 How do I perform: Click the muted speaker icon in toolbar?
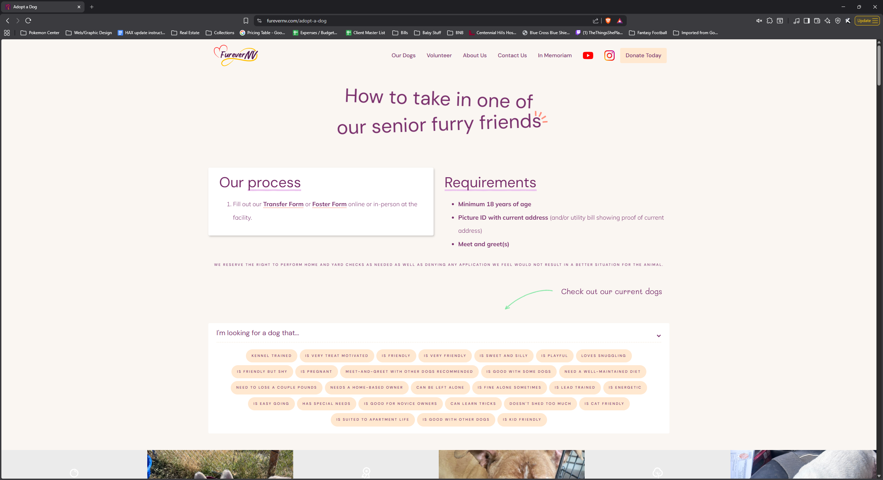759,21
